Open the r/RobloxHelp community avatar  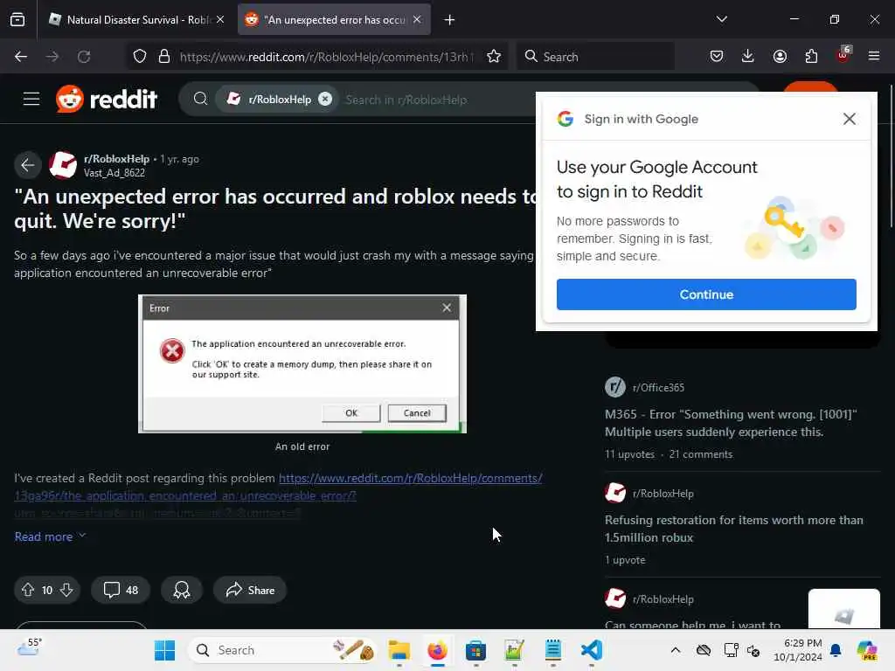tap(63, 165)
